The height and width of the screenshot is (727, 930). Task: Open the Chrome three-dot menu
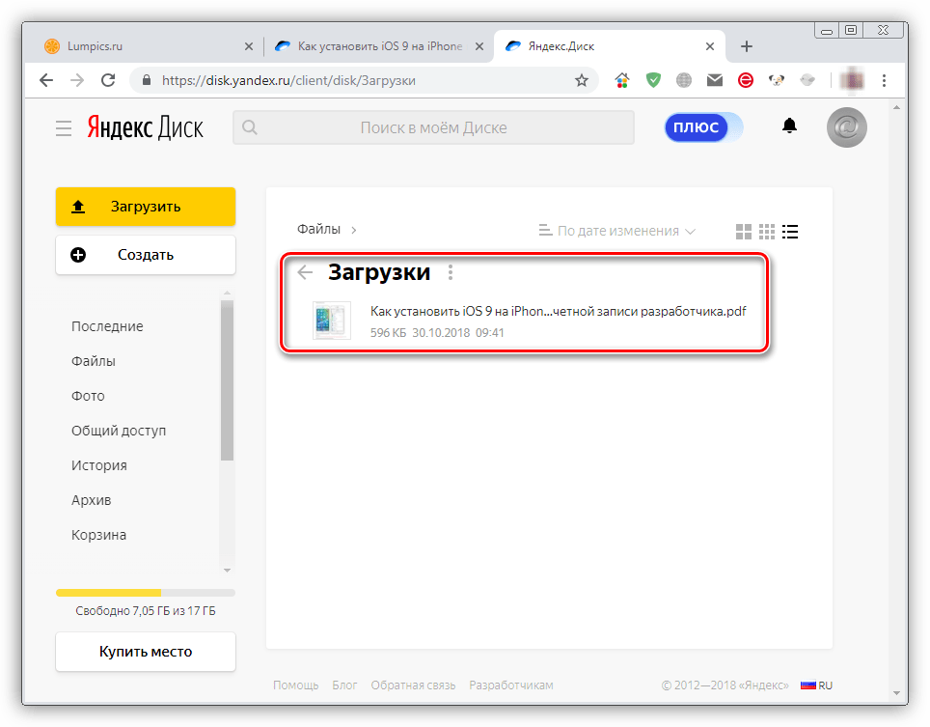tap(884, 80)
